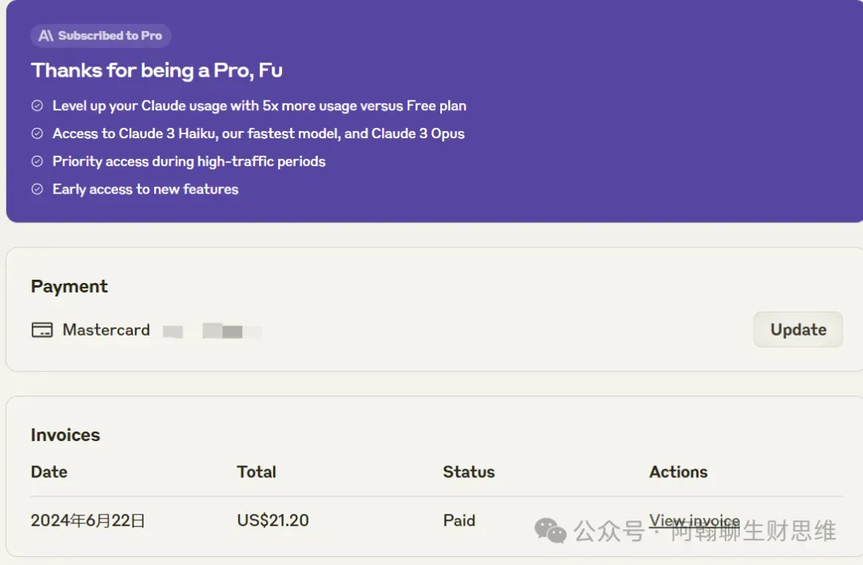
Task: Click the Anthropic logo in the Pro badge
Action: click(x=46, y=36)
